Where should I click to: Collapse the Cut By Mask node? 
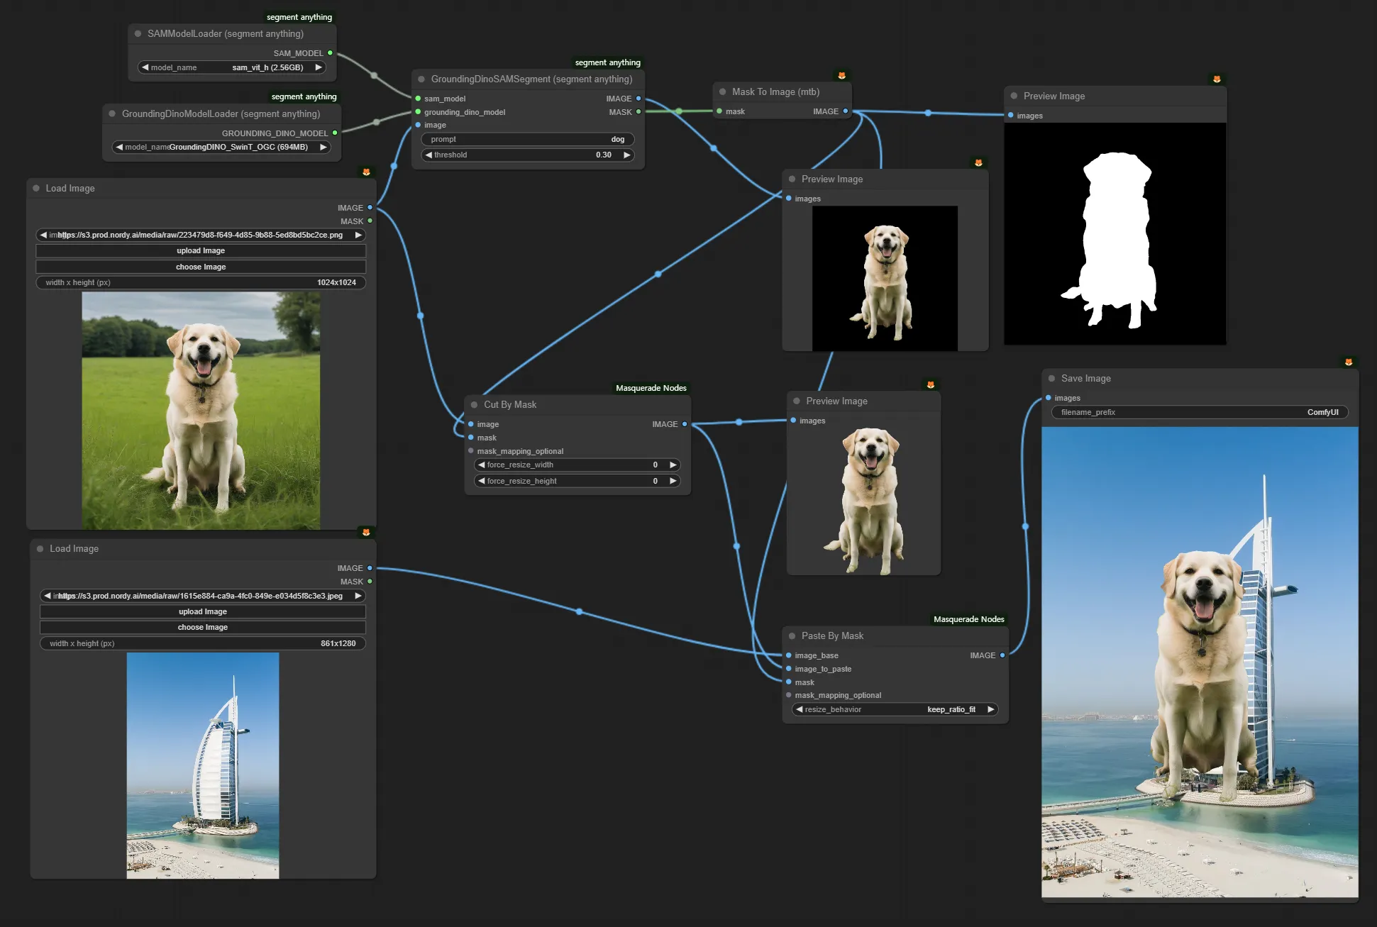[474, 405]
